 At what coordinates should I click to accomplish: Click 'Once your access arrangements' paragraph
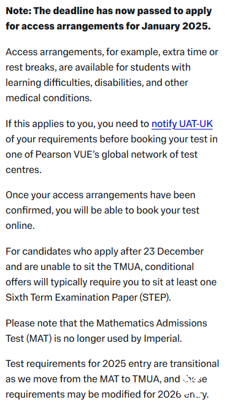click(102, 210)
